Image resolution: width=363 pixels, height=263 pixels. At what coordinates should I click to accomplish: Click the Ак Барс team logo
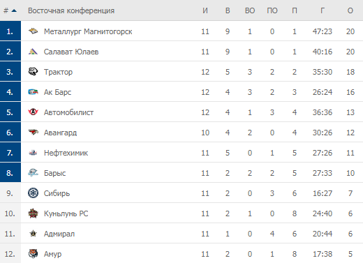(x=33, y=92)
